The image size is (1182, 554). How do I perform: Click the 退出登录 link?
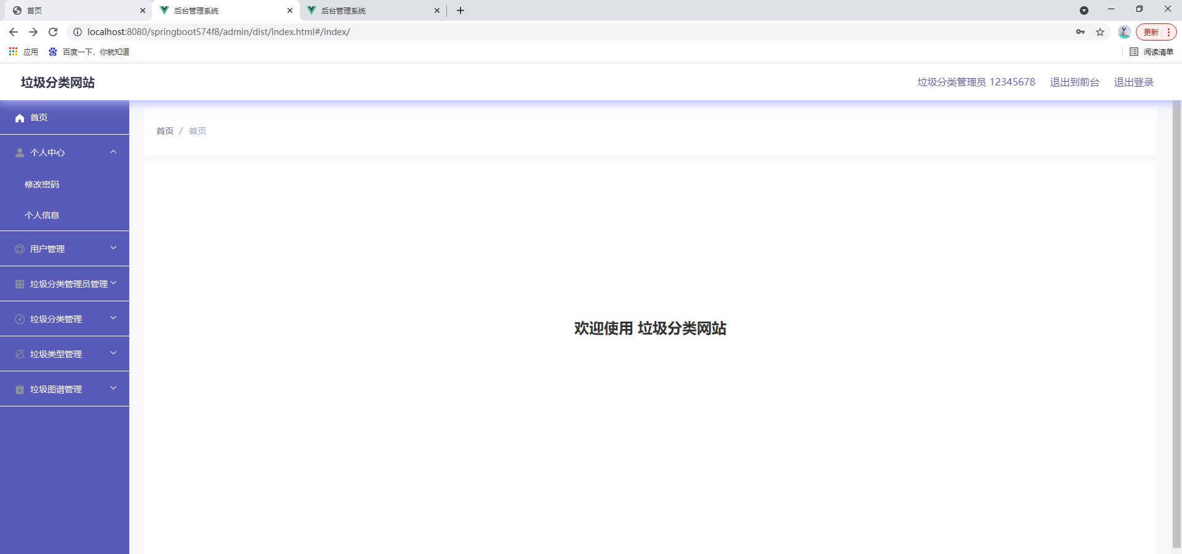pos(1133,82)
